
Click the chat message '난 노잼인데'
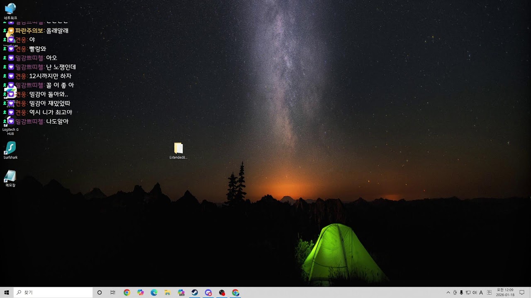click(61, 67)
